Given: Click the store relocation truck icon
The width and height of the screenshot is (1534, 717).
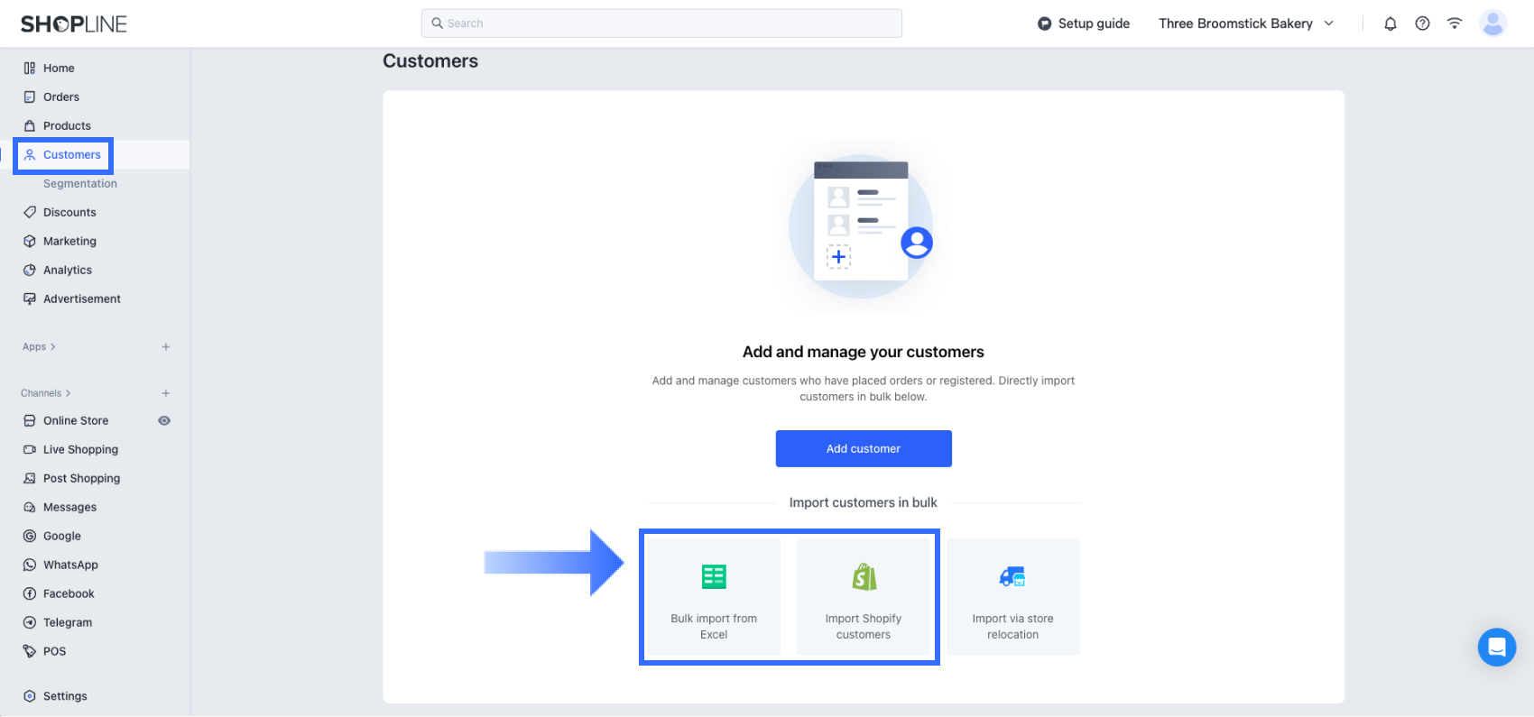Looking at the screenshot, I should (x=1012, y=576).
